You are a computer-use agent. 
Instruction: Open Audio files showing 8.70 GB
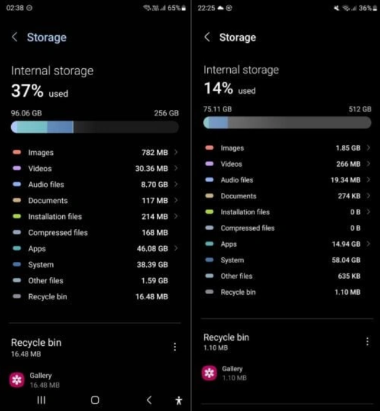[x=96, y=184]
